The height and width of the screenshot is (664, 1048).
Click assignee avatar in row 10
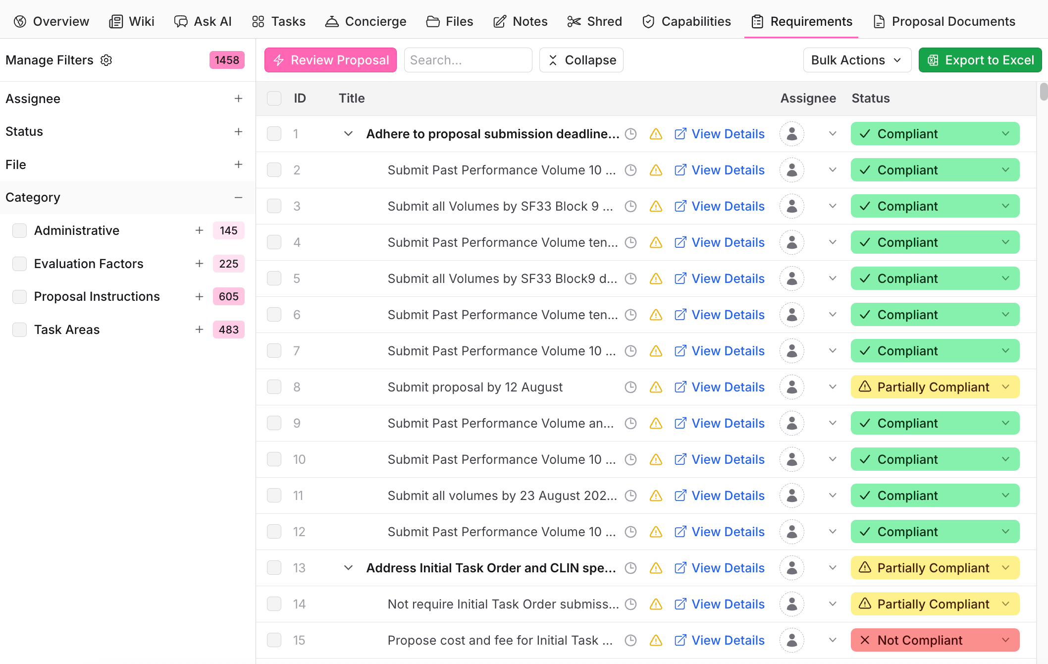tap(792, 459)
